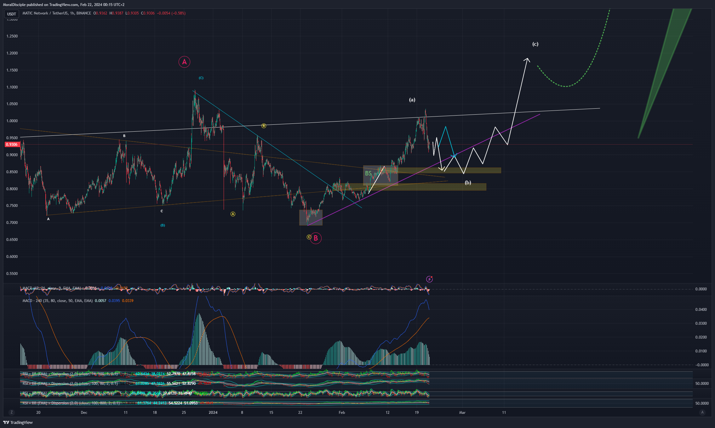Click the purple lightning bolt event icon
The height and width of the screenshot is (428, 715).
pyautogui.click(x=429, y=279)
